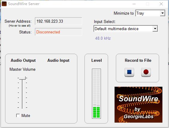
Task: Enable the Mute checkbox
Action: point(18,115)
